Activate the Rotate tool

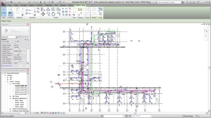tap(53, 14)
